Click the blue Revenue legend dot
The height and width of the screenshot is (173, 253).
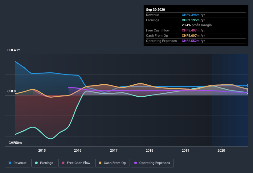click(10, 163)
